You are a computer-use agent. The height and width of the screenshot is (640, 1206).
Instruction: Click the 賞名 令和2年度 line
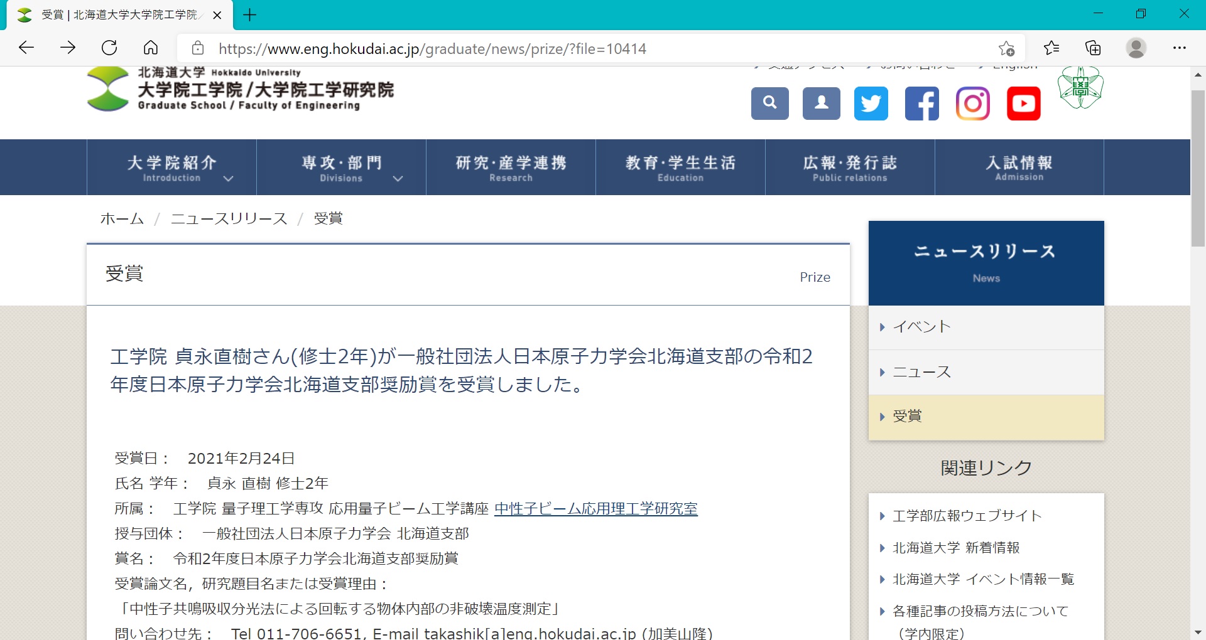pyautogui.click(x=286, y=559)
